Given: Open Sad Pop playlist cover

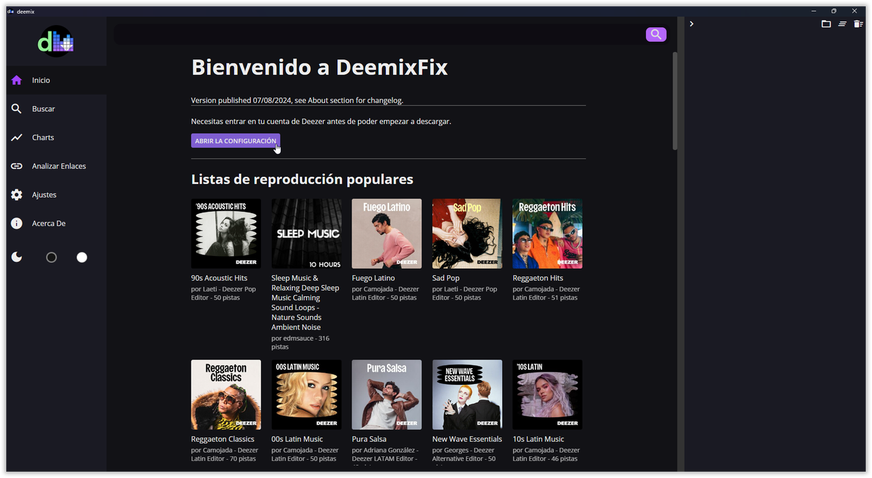Looking at the screenshot, I should click(467, 234).
